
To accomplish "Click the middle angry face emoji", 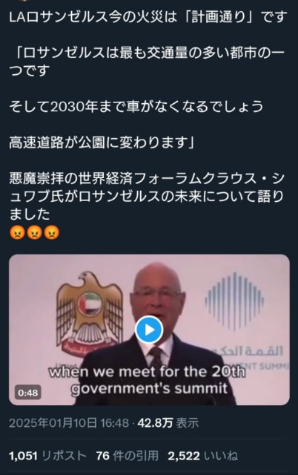I will [x=34, y=232].
